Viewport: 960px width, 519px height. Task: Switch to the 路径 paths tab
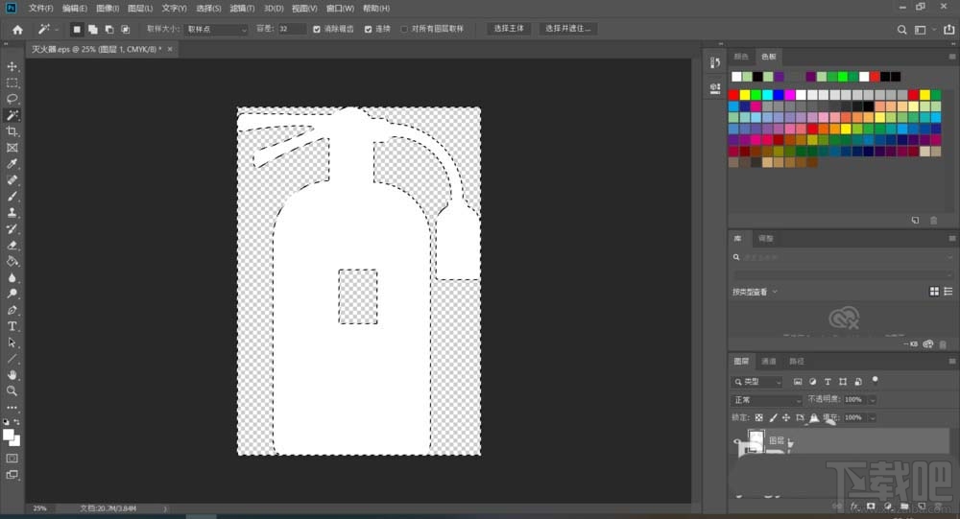click(797, 361)
